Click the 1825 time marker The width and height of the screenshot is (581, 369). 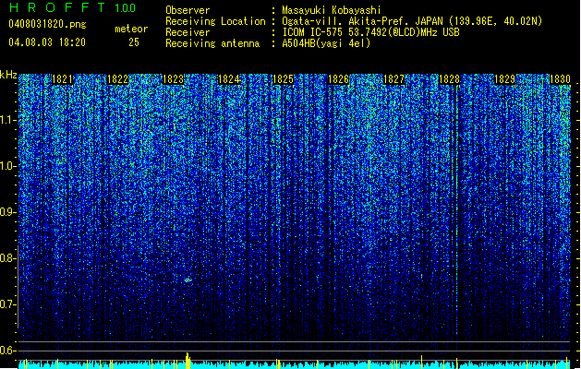tap(283, 79)
